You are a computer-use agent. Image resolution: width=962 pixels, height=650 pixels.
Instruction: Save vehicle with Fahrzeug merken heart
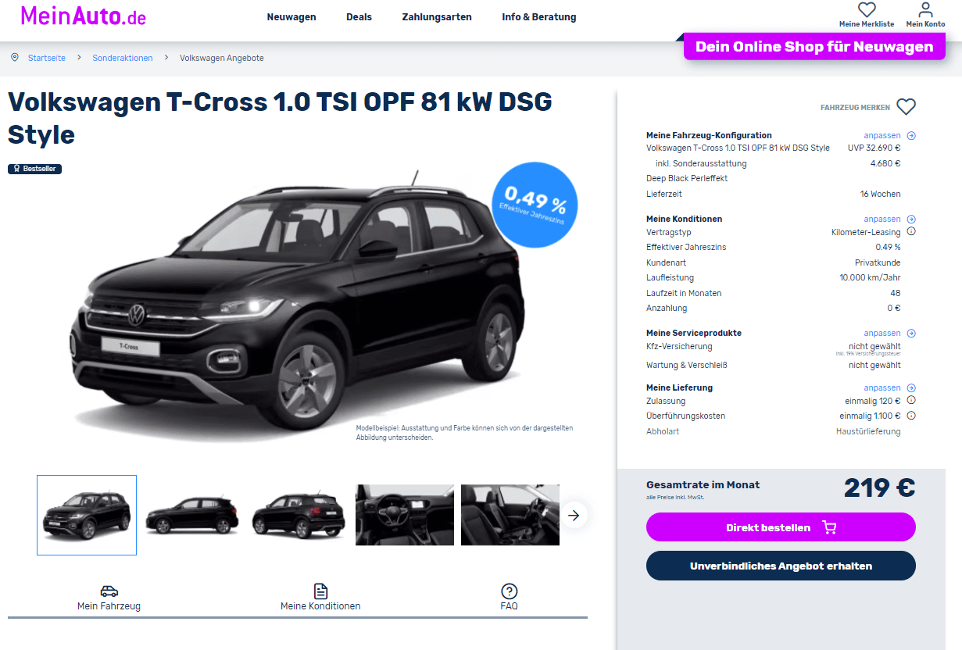[x=906, y=107]
